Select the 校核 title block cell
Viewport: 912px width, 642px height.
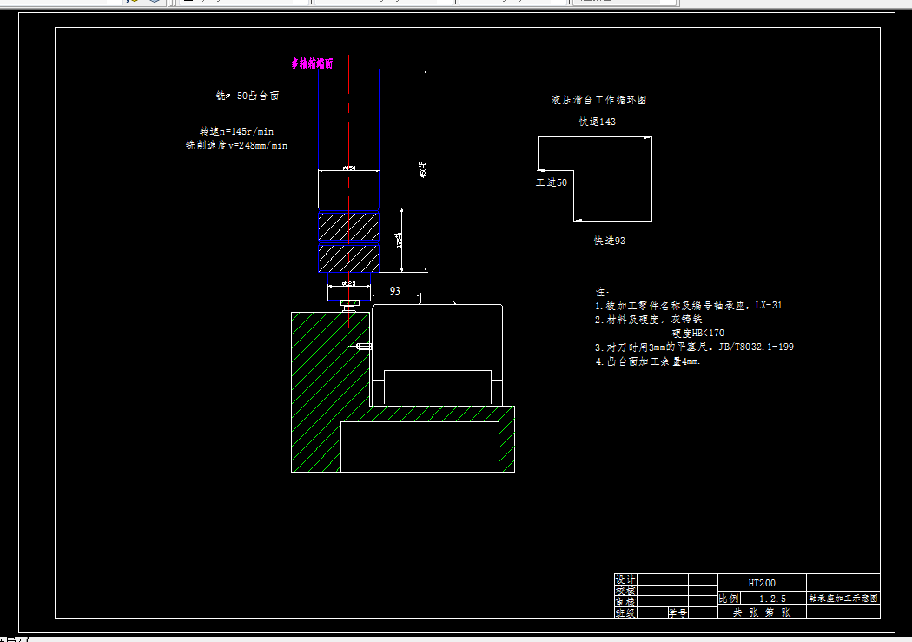tap(626, 591)
